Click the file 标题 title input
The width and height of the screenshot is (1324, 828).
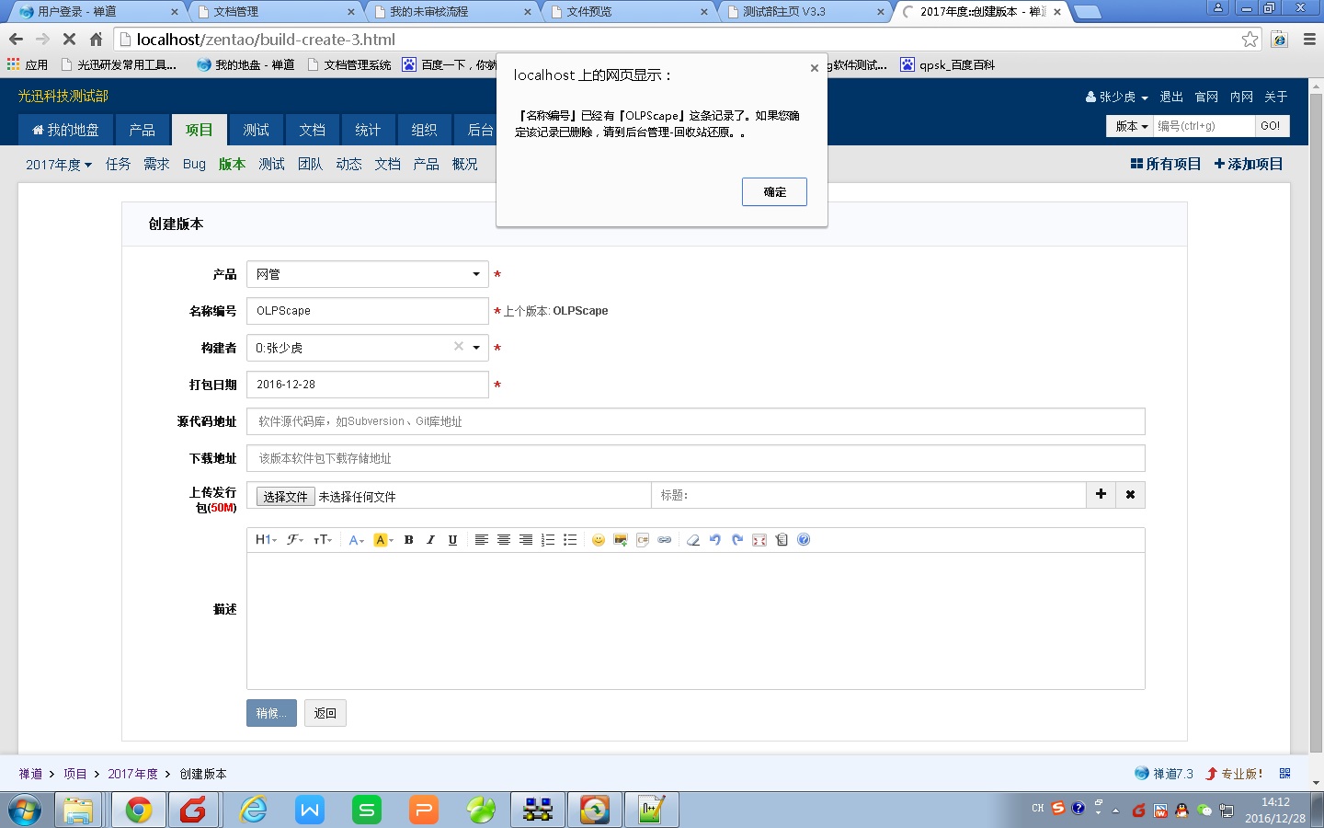coord(869,495)
